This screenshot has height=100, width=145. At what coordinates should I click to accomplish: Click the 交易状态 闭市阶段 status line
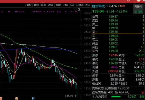tap(110, 88)
